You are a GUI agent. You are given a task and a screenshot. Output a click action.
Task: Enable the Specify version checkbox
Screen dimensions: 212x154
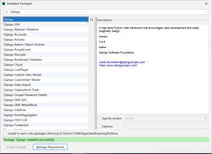click(99, 118)
